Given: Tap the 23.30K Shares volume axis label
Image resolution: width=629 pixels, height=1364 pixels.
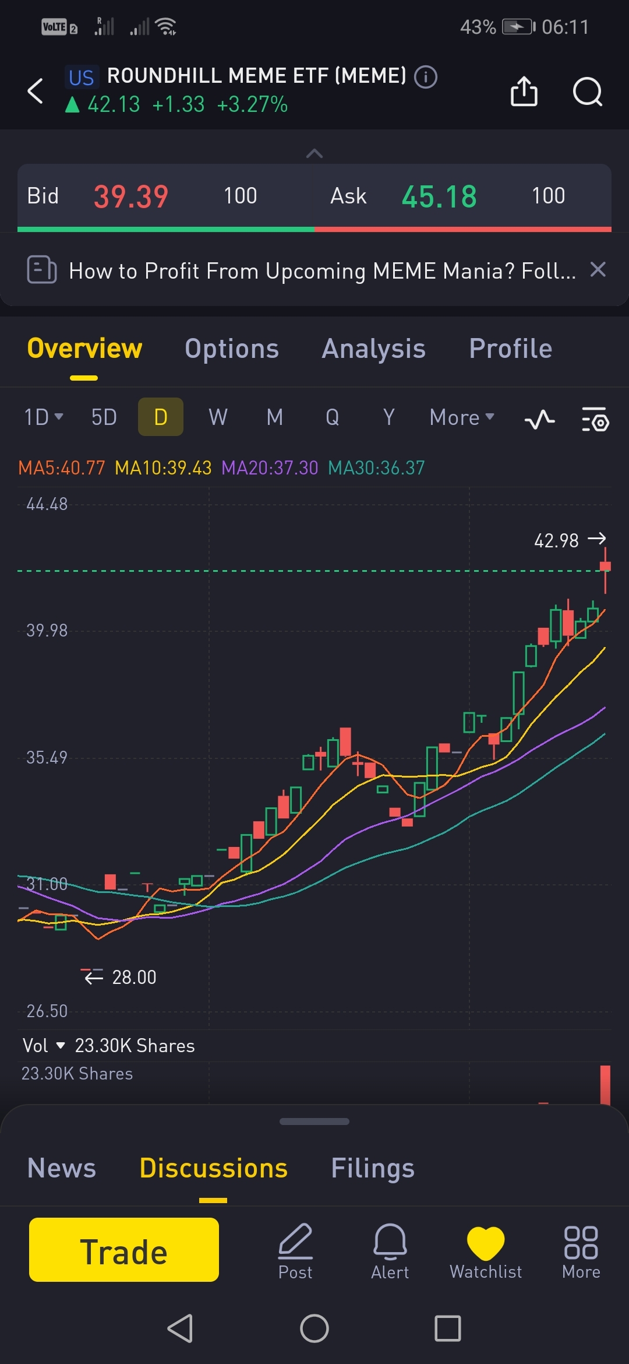Looking at the screenshot, I should 77,1074.
